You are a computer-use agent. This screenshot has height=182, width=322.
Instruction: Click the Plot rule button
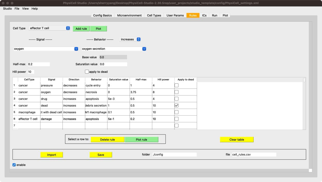click(x=141, y=139)
